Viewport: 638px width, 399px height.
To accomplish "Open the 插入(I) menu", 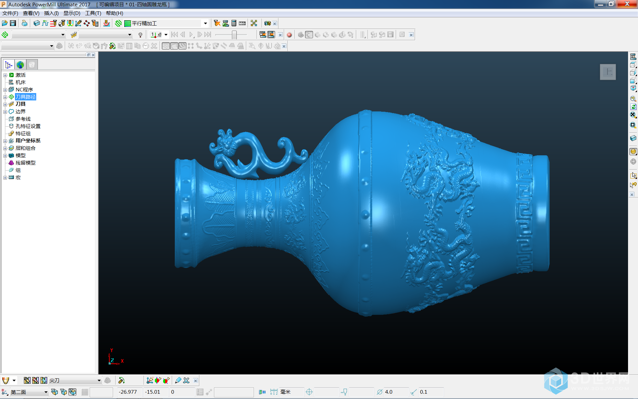I will coord(52,13).
